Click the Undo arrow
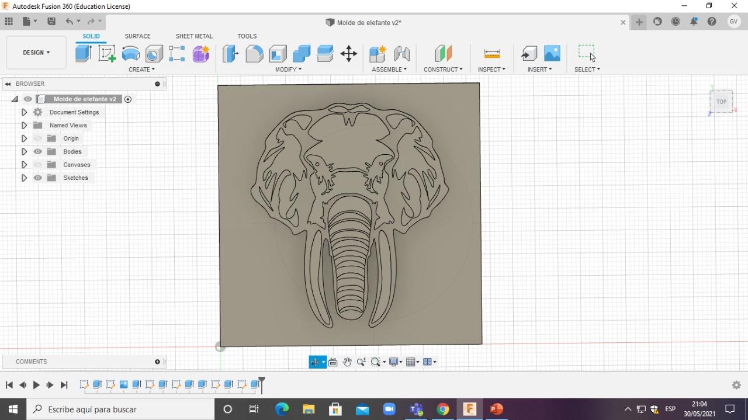 [x=70, y=22]
